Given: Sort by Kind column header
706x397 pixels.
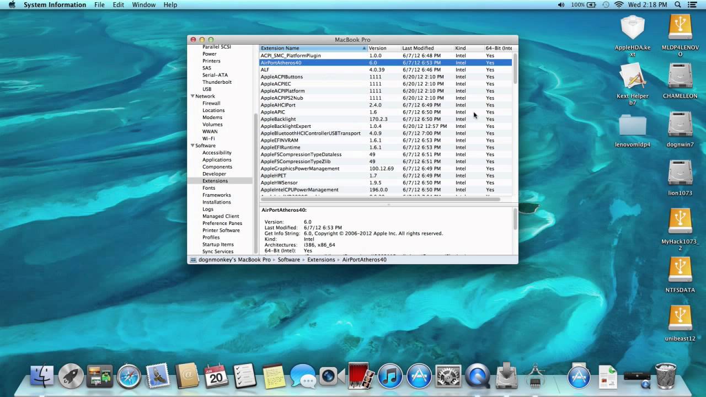Looking at the screenshot, I should [468, 48].
